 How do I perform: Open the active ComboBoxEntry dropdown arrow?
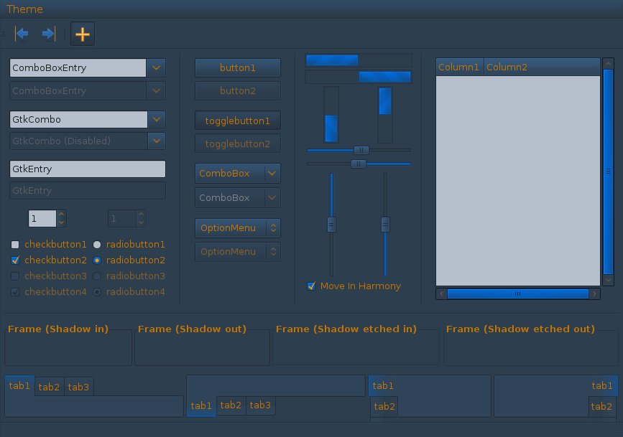[156, 68]
